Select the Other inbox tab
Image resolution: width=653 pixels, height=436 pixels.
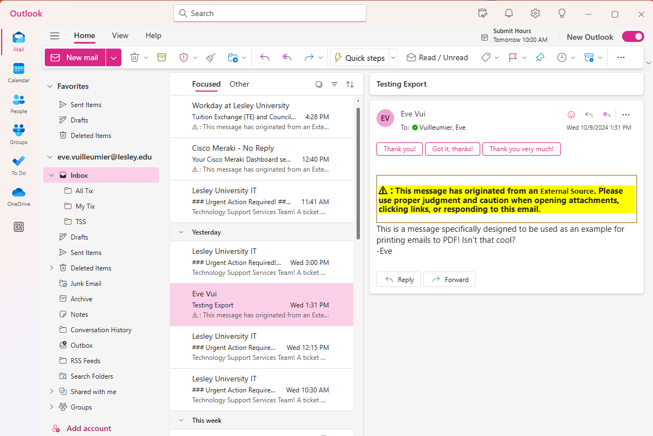[x=240, y=84]
